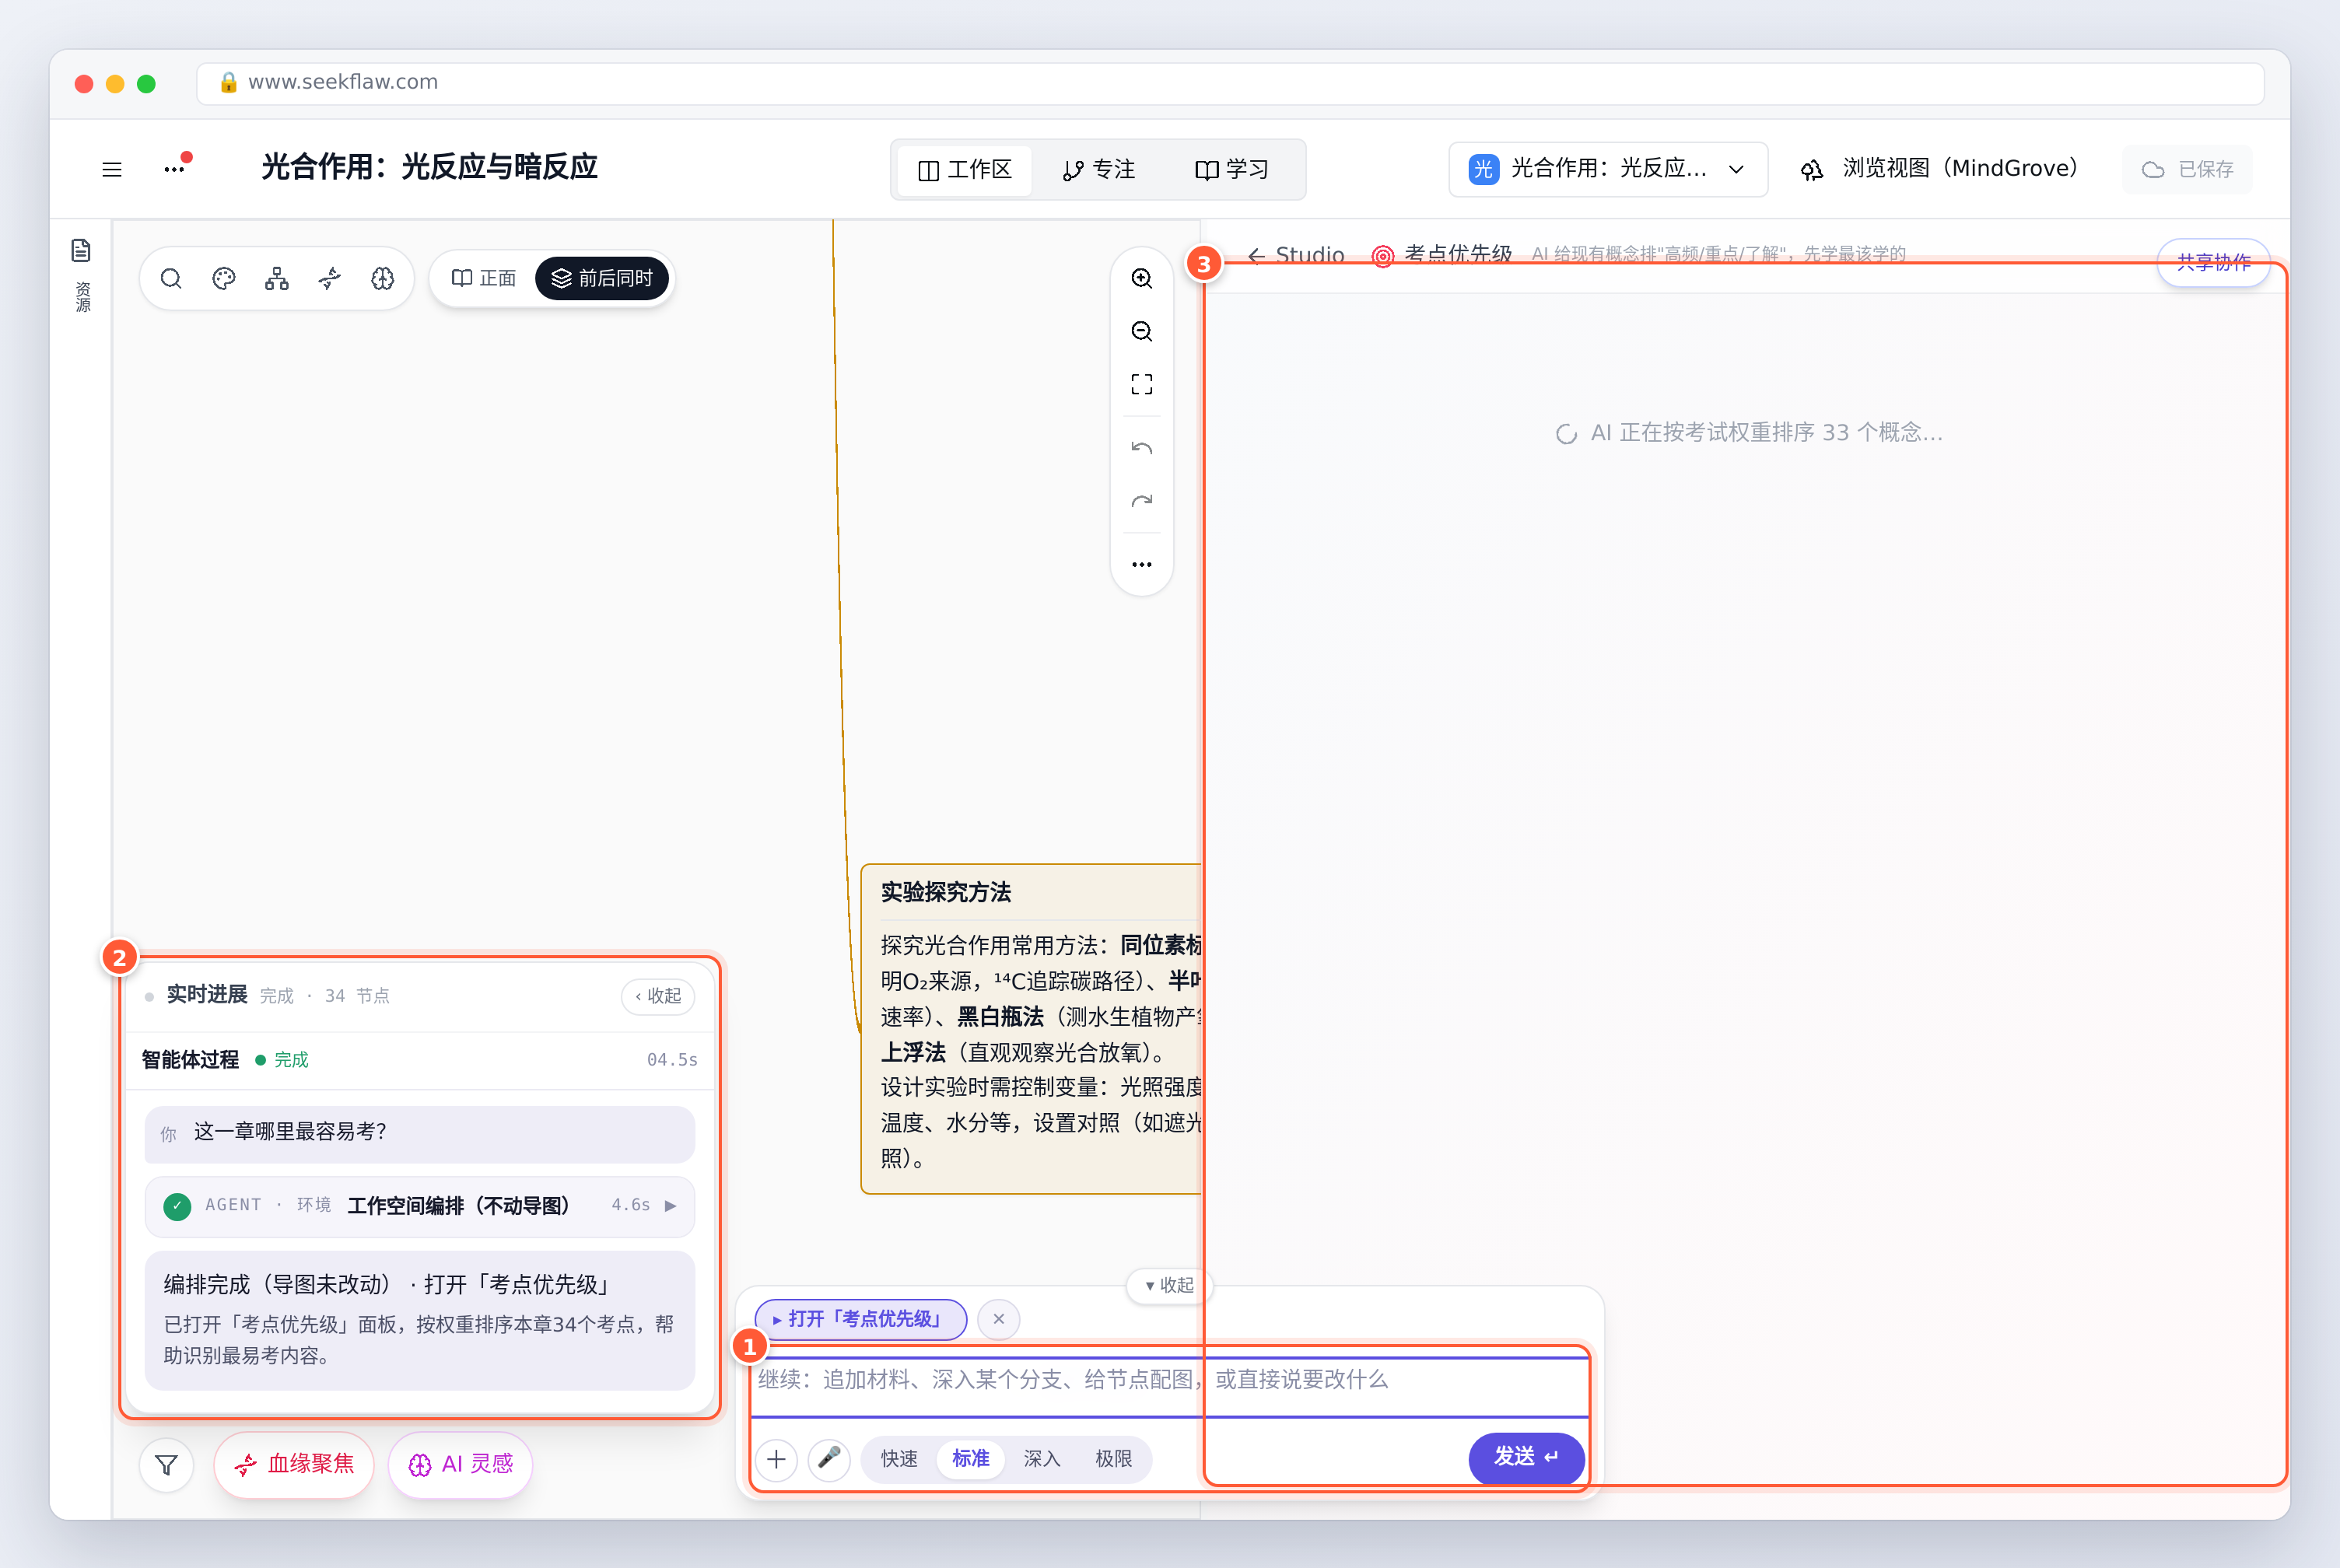Viewport: 2340px width, 1568px height.
Task: Open the 光合作用 document dropdown
Action: pyautogui.click(x=1608, y=169)
